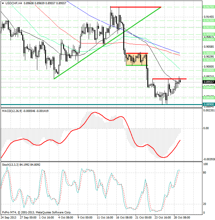Click the 0.90800 price level label
Viewport: 215px width, 220px height.
point(208,40)
